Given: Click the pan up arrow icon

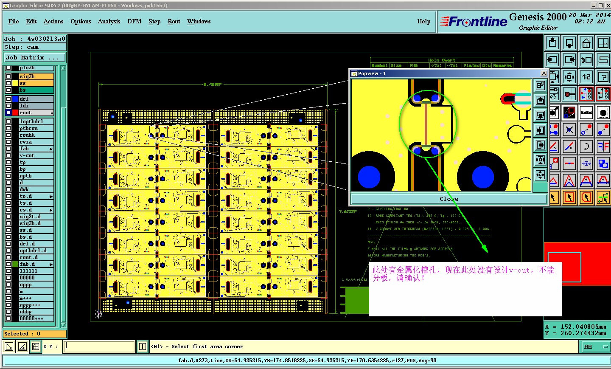Looking at the screenshot, I should point(552,42).
